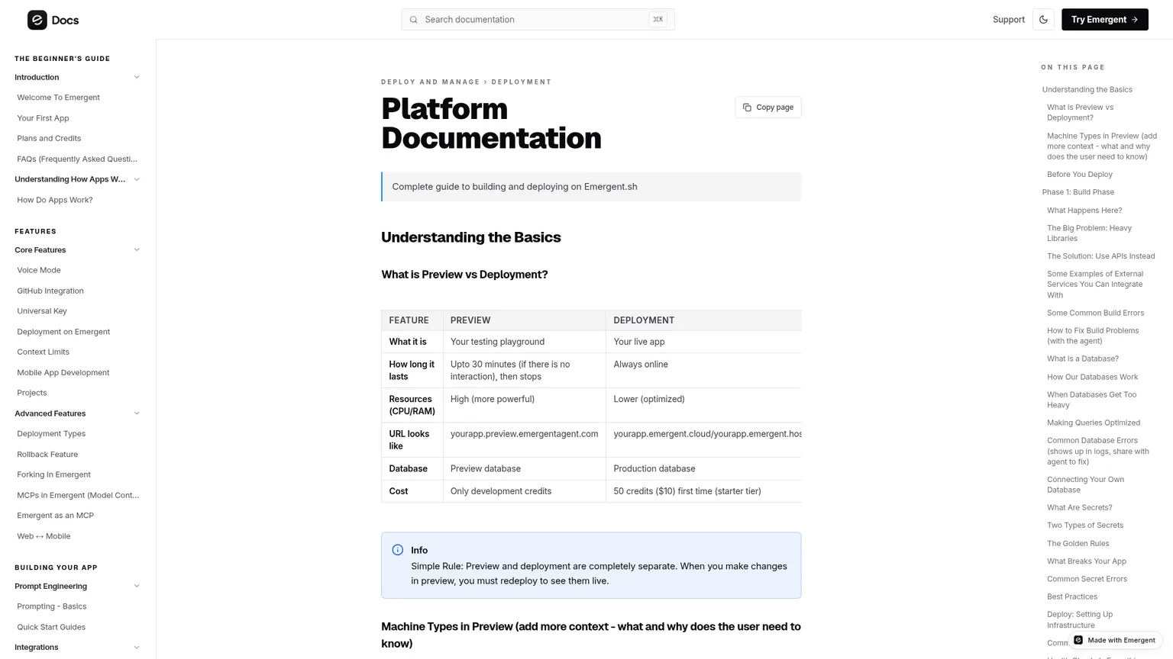The height and width of the screenshot is (659, 1173).
Task: Select Voice Mode in sidebar
Action: (x=39, y=270)
